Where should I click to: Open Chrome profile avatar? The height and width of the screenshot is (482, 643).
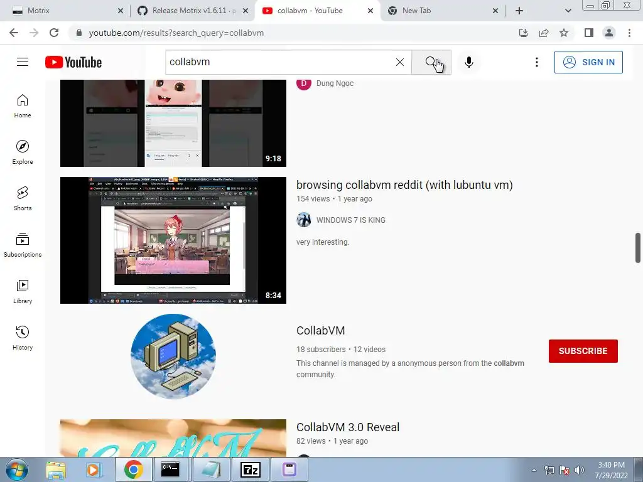pyautogui.click(x=609, y=33)
